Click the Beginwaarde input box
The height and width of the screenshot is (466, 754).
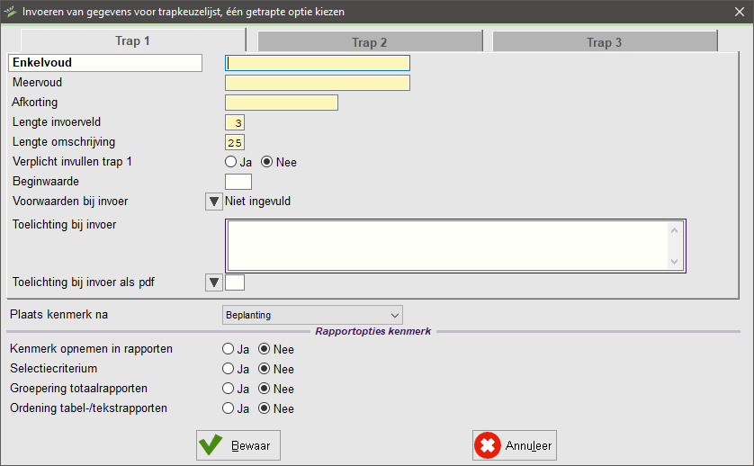point(238,182)
